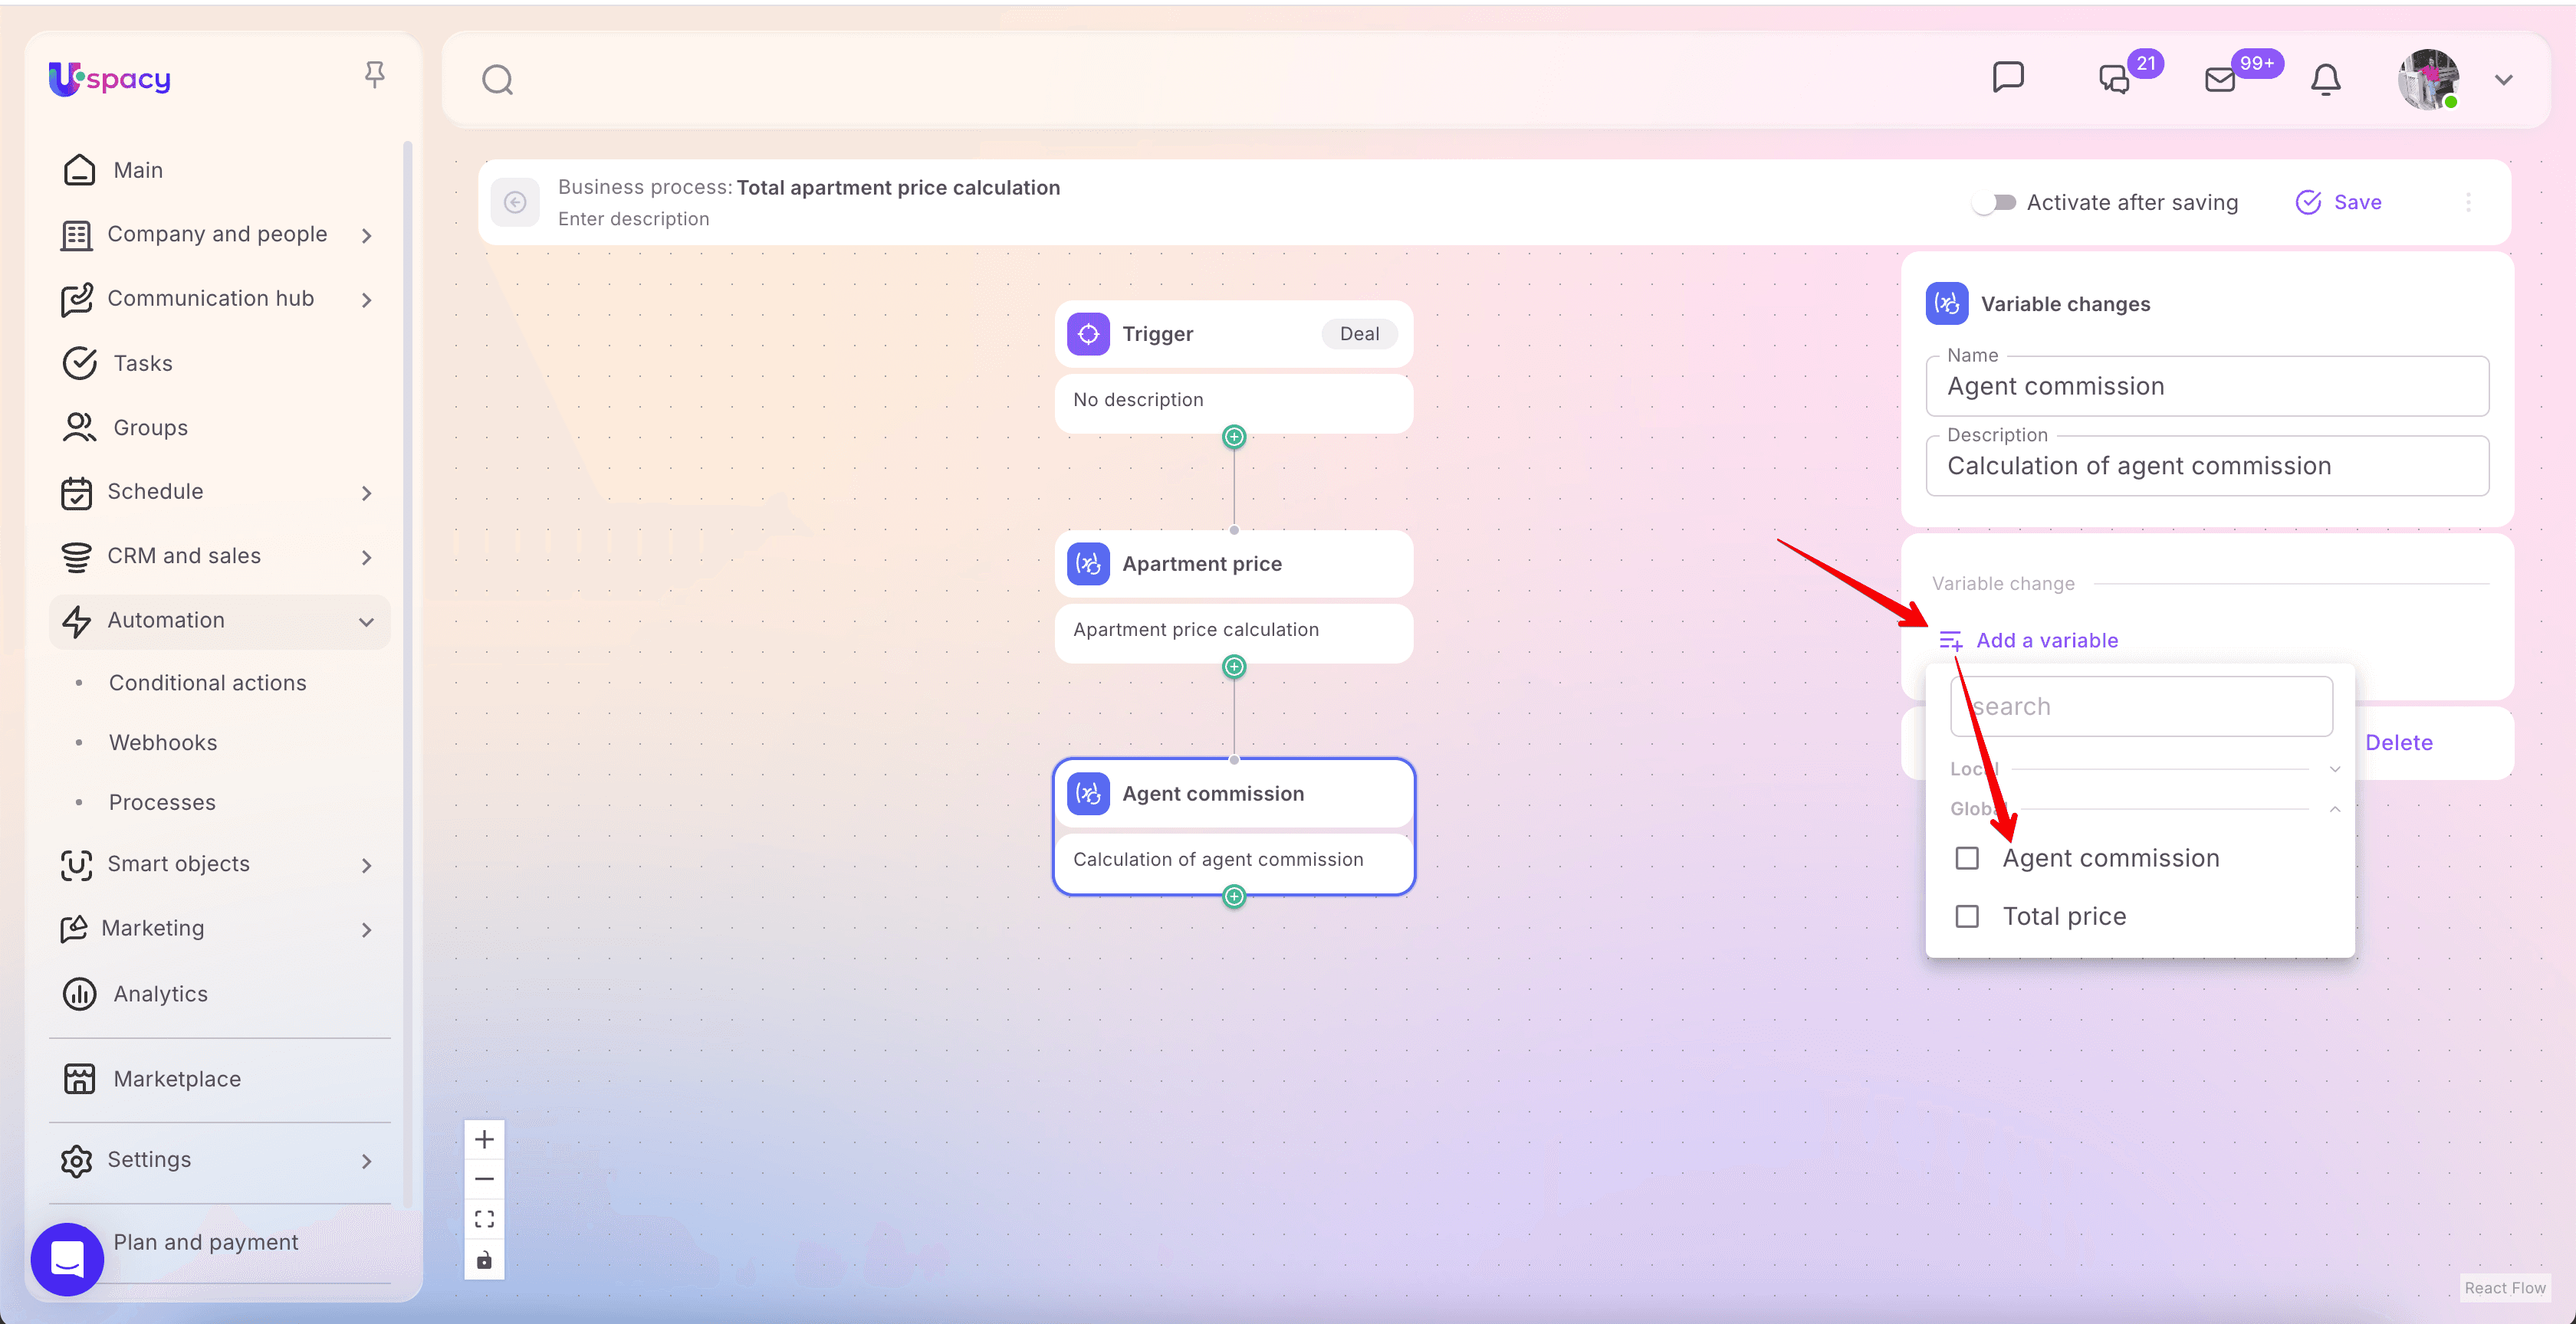Viewport: 2576px width, 1324px height.
Task: Click Enter description text under process title
Action: (x=633, y=219)
